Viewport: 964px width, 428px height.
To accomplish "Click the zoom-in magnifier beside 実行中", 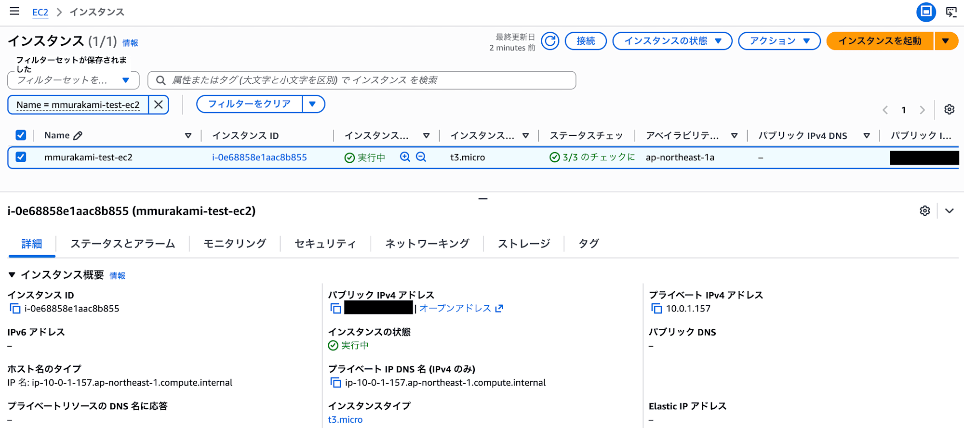I will pyautogui.click(x=405, y=157).
